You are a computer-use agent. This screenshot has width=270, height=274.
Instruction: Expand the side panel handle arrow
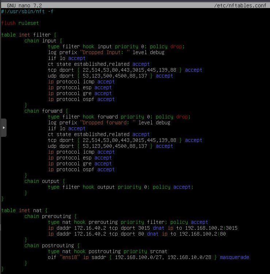4,128
